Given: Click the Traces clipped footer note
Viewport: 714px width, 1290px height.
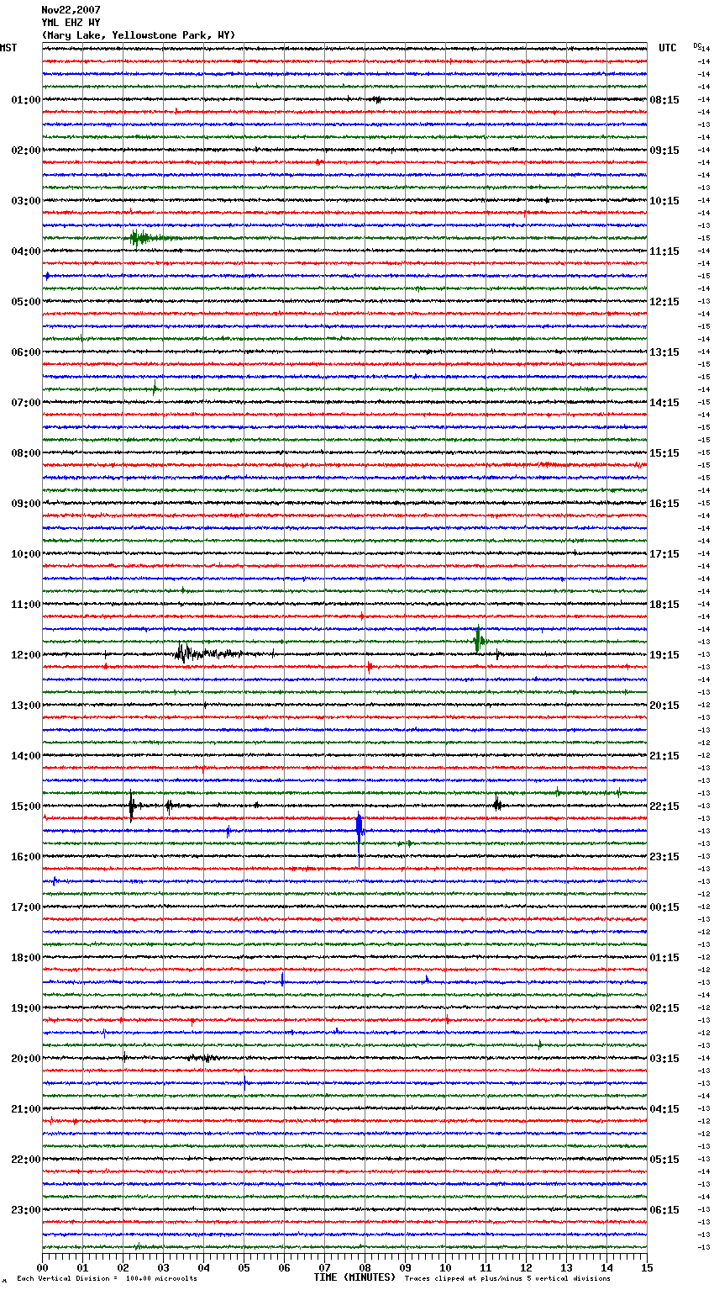Looking at the screenshot, I should pos(507,1278).
